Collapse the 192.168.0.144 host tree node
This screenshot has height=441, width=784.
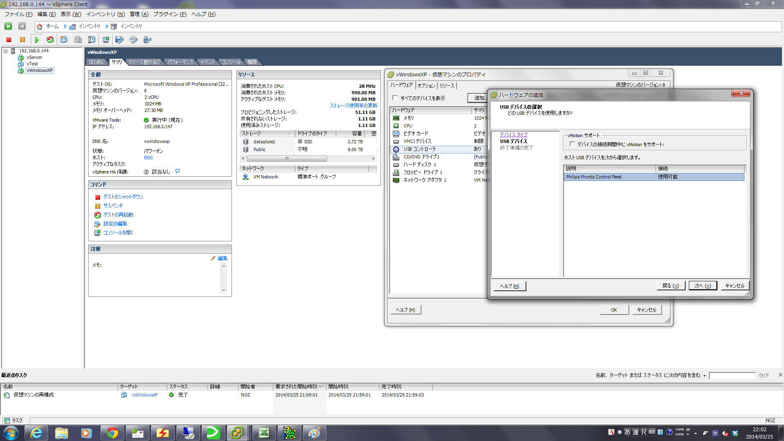pos(6,51)
